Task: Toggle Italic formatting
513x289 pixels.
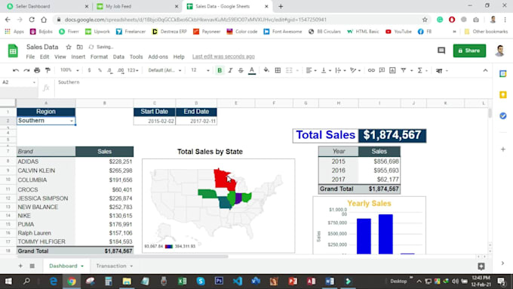Action: [x=230, y=70]
